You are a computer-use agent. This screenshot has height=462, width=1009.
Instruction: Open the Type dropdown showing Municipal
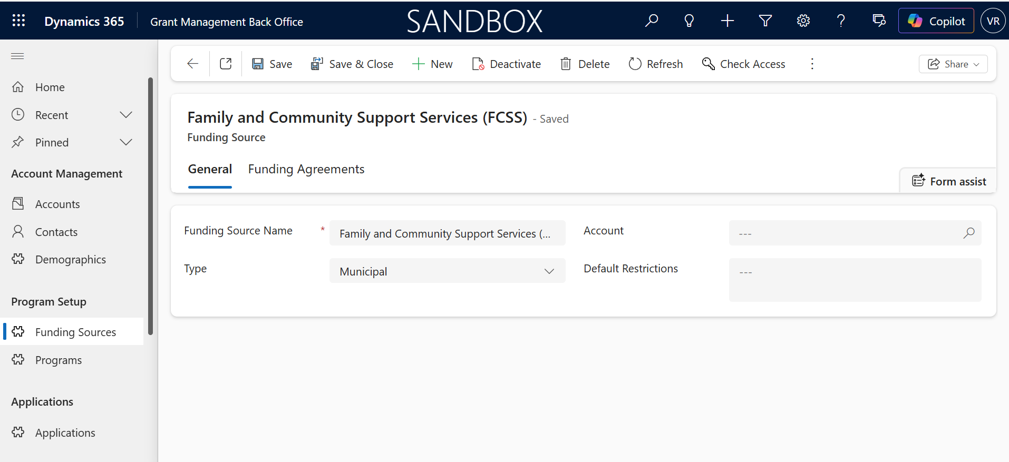coord(447,271)
